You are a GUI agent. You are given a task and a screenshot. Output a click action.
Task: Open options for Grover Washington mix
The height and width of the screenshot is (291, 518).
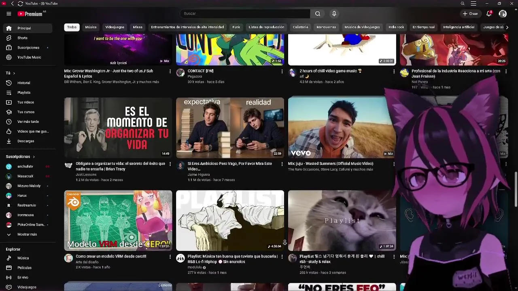point(170,72)
